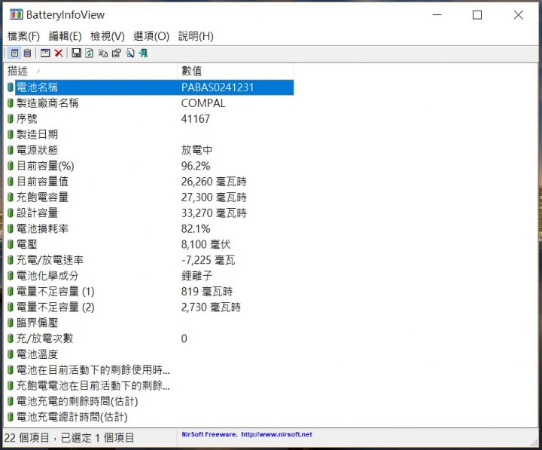Image resolution: width=542 pixels, height=450 pixels.
Task: Click the battery icon beside 電池在目前活動下的剩餘使用時...
Action: point(11,370)
